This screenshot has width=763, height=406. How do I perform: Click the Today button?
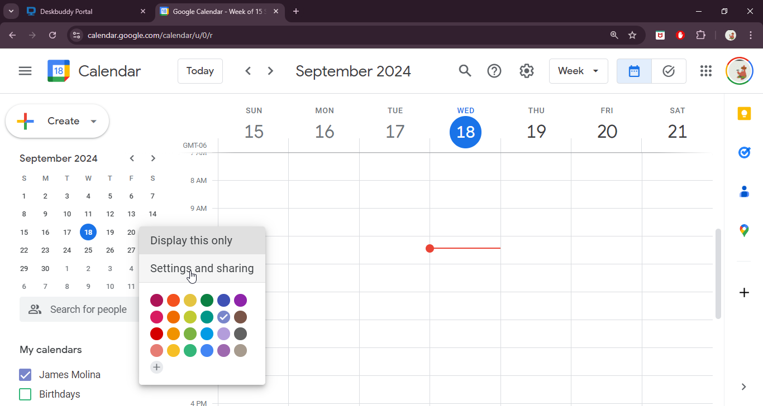(200, 71)
